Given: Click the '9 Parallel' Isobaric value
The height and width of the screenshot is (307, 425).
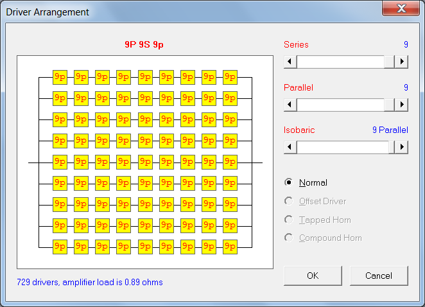Looking at the screenshot, I should [390, 130].
